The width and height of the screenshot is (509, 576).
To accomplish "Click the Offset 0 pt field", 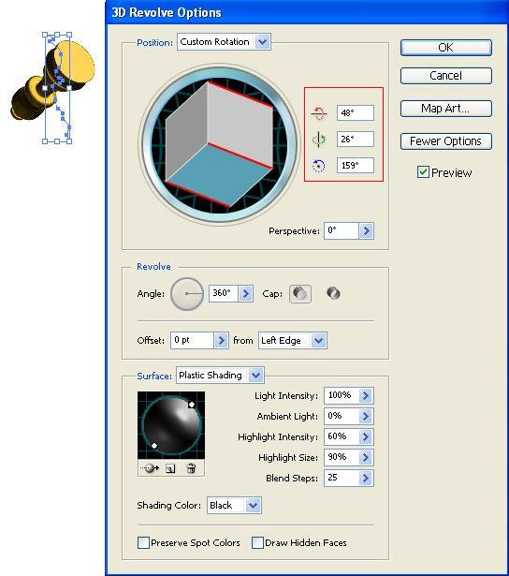I will [x=193, y=340].
